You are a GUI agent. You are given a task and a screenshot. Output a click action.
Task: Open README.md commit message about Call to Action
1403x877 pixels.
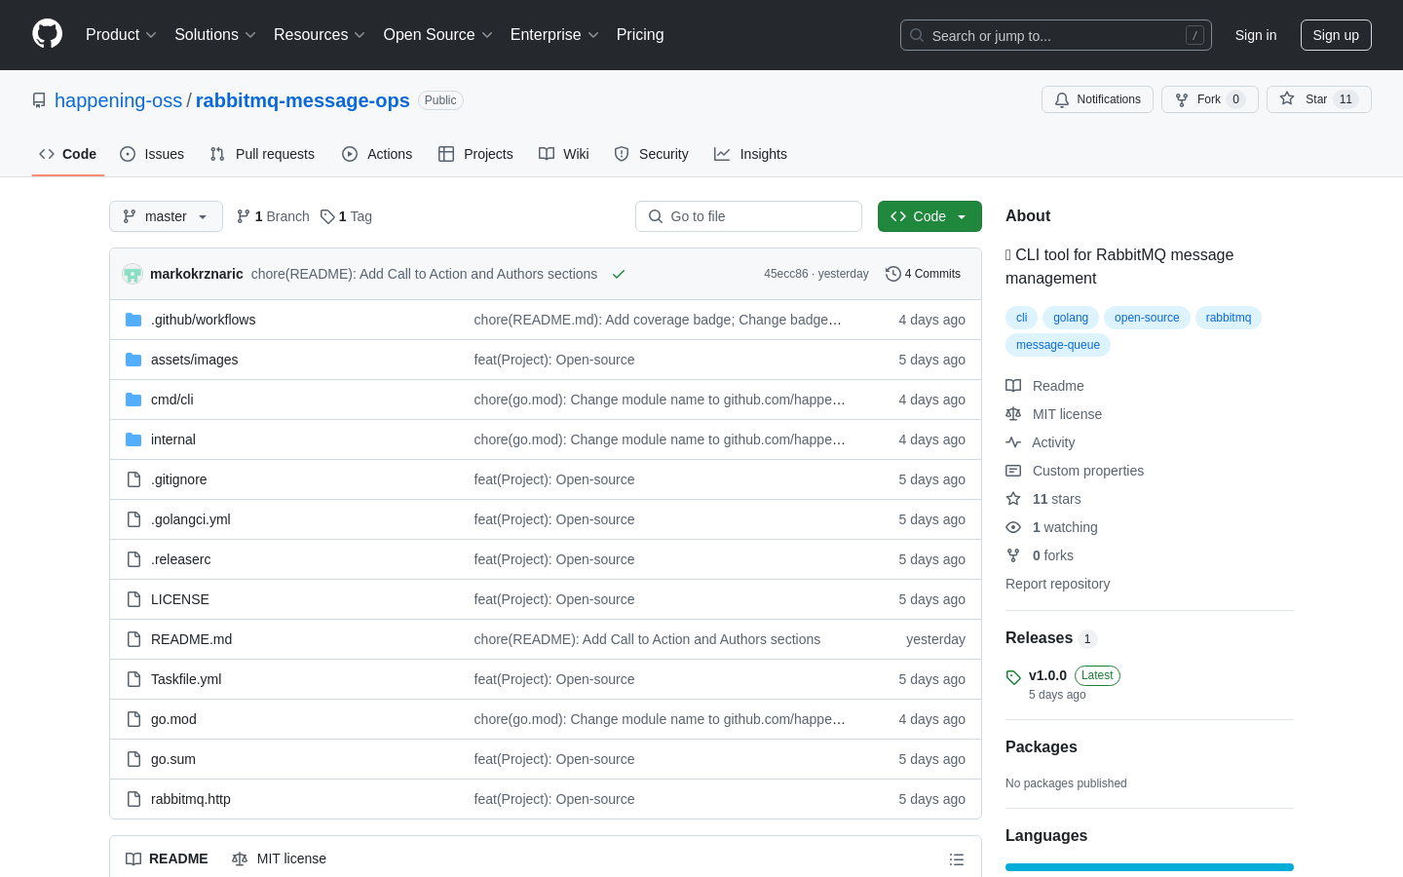point(647,639)
